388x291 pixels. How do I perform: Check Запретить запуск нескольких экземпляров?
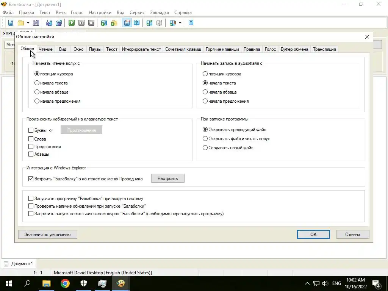click(31, 214)
